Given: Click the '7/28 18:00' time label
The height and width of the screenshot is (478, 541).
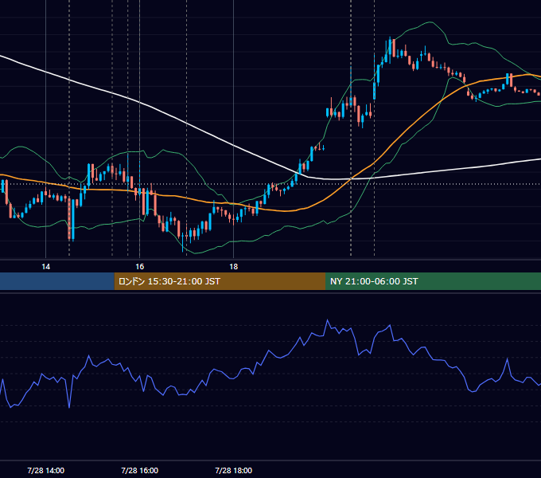Looking at the screenshot, I should tap(234, 470).
